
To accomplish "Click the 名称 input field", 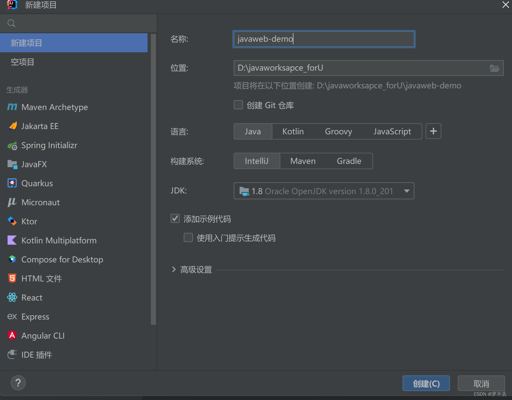I will tap(324, 39).
